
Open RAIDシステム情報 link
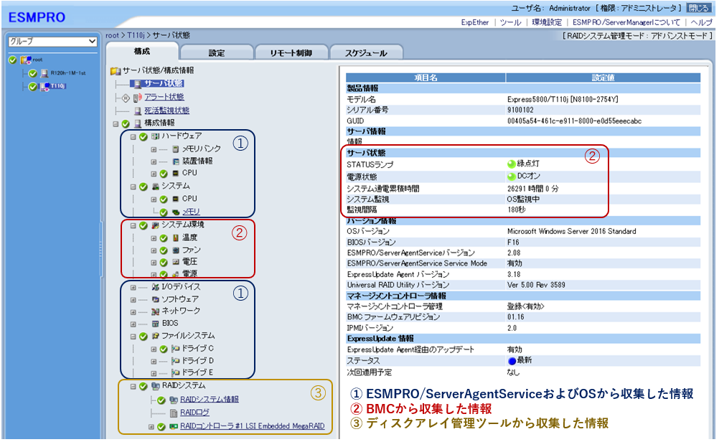point(209,400)
